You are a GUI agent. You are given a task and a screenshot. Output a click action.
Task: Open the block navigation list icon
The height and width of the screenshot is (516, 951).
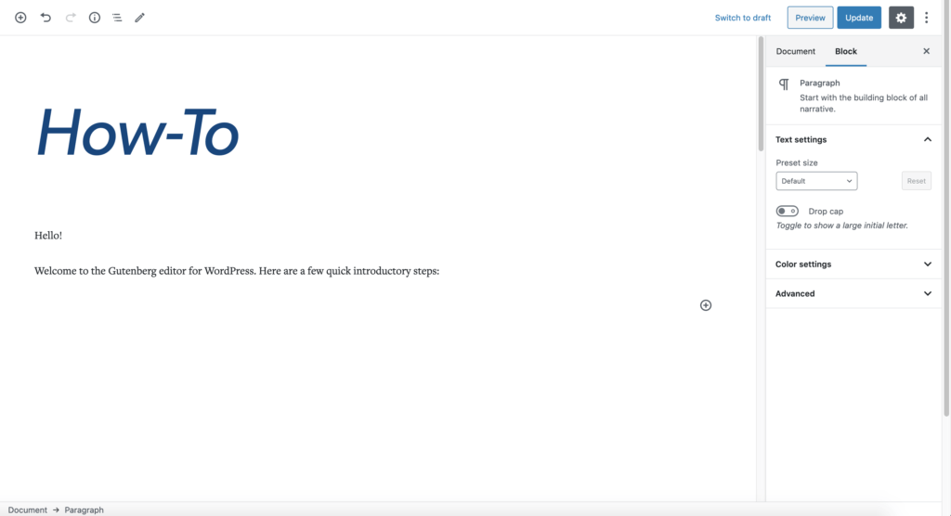(117, 18)
